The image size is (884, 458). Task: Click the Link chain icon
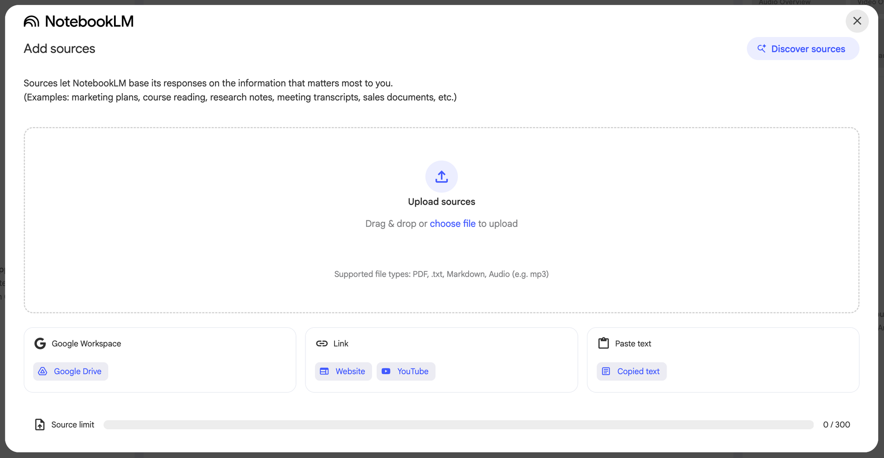pyautogui.click(x=322, y=343)
